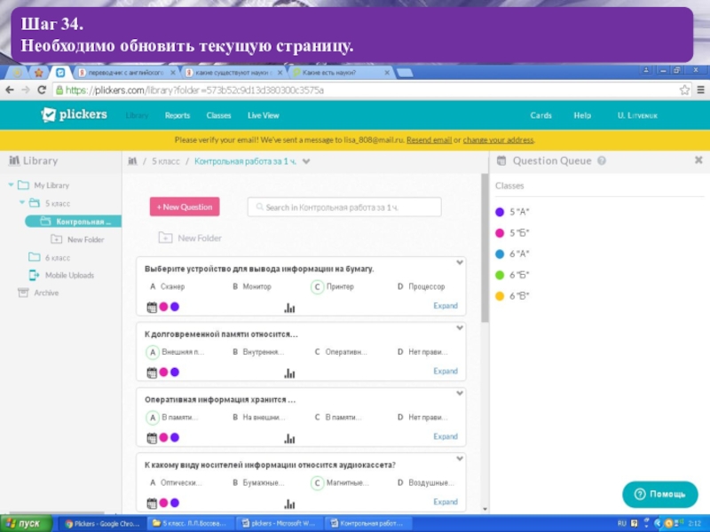This screenshot has width=710, height=532.
Task: Select answer D Воздушные...
Action: pos(426,482)
